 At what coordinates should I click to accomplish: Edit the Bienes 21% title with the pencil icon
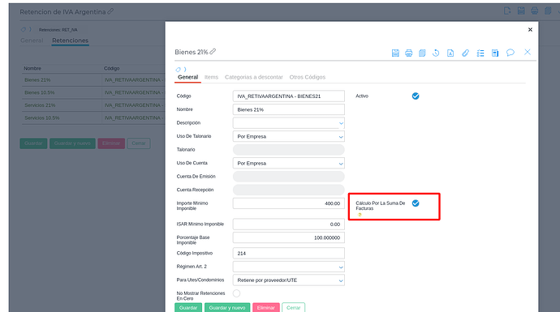pos(213,52)
